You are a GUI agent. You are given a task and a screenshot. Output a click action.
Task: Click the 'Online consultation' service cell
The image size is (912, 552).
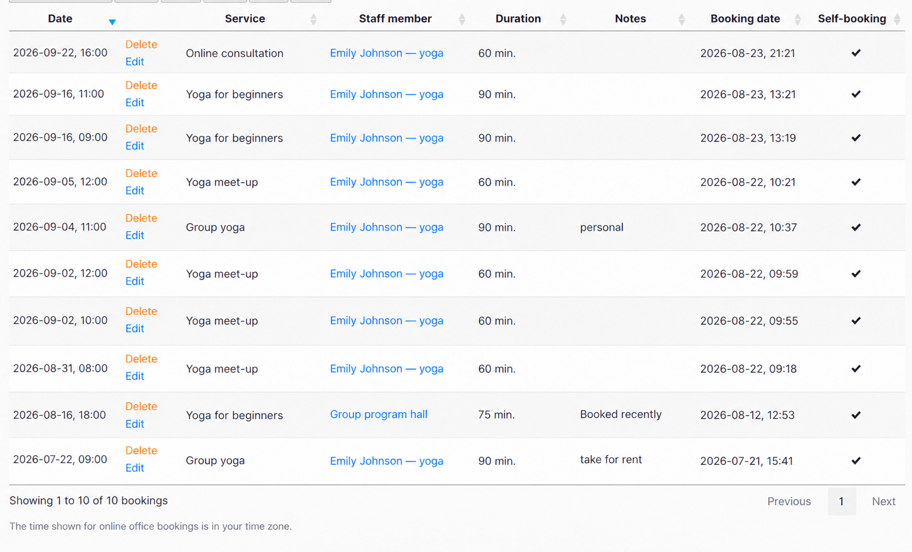click(x=234, y=53)
